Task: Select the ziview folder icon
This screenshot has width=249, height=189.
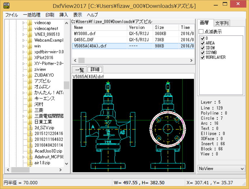Action: (x=30, y=69)
